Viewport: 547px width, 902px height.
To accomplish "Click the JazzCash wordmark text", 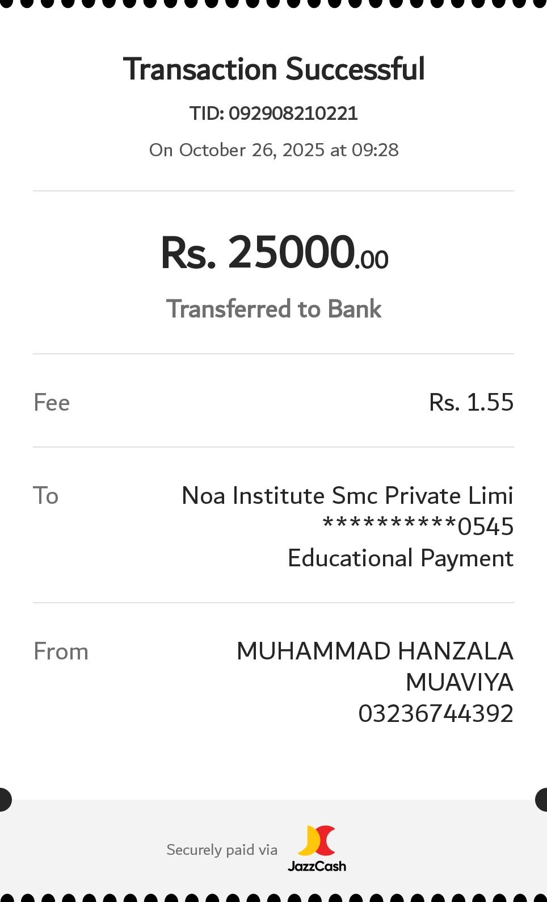I will [x=317, y=866].
